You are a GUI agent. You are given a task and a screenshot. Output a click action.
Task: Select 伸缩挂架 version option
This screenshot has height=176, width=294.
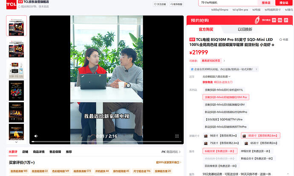point(256,151)
